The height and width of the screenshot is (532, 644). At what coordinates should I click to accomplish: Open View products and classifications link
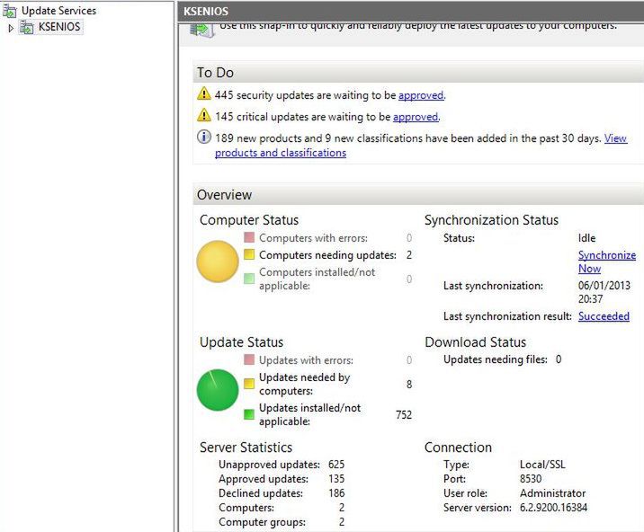coord(421,146)
